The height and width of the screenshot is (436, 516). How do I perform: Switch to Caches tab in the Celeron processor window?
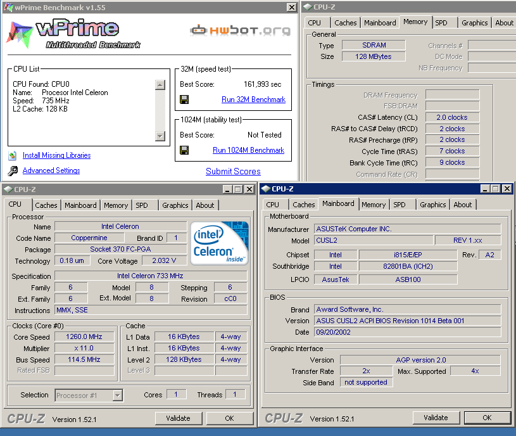click(46, 205)
